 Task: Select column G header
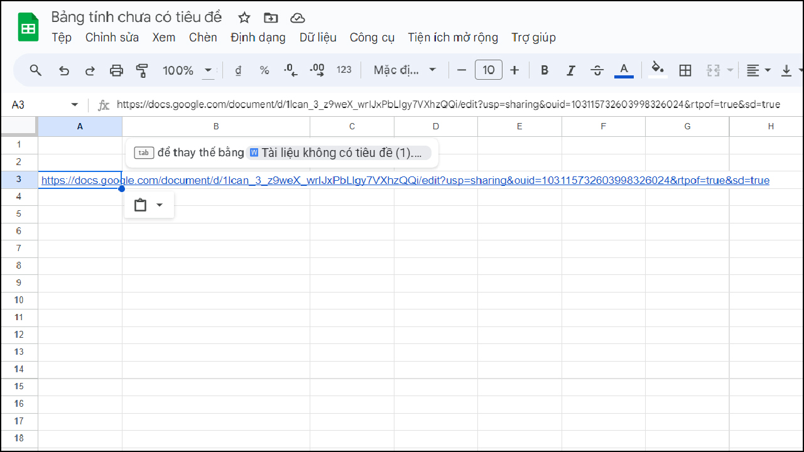tap(687, 126)
